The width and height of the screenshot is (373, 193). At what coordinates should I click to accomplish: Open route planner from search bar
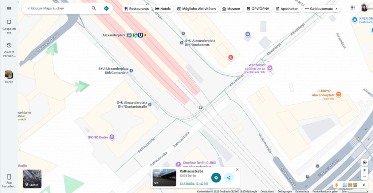(106, 8)
